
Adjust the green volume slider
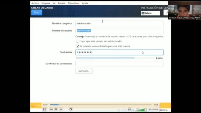click(x=141, y=110)
